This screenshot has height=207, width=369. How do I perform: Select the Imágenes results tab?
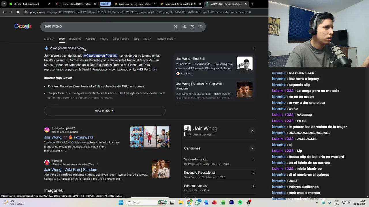pyautogui.click(x=75, y=39)
